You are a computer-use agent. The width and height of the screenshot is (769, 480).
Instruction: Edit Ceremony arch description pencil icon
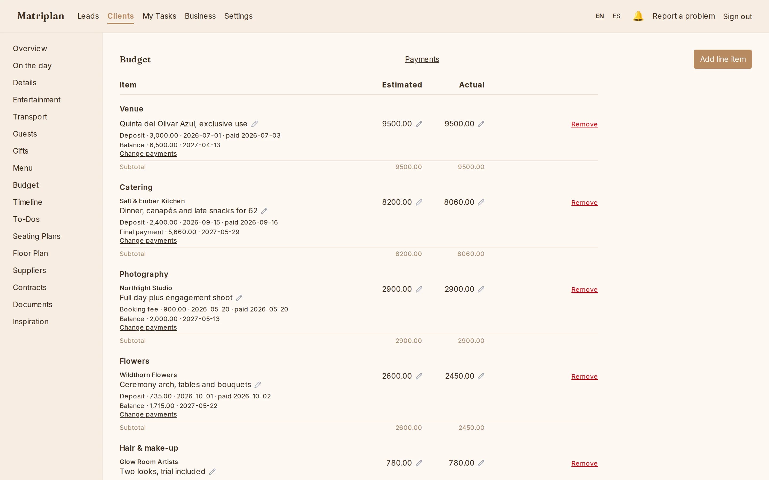pyautogui.click(x=258, y=385)
